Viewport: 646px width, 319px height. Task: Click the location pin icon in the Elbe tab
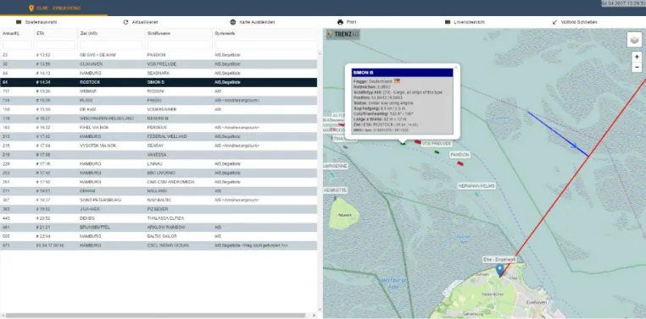click(31, 8)
